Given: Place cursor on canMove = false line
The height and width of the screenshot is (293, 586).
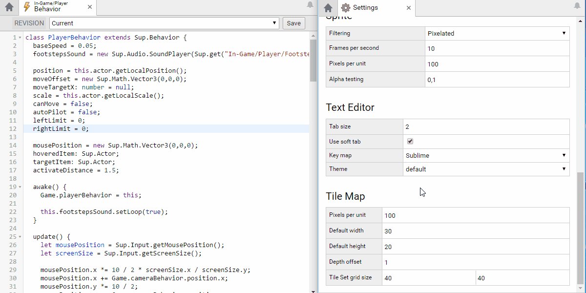Looking at the screenshot, I should pos(63,104).
